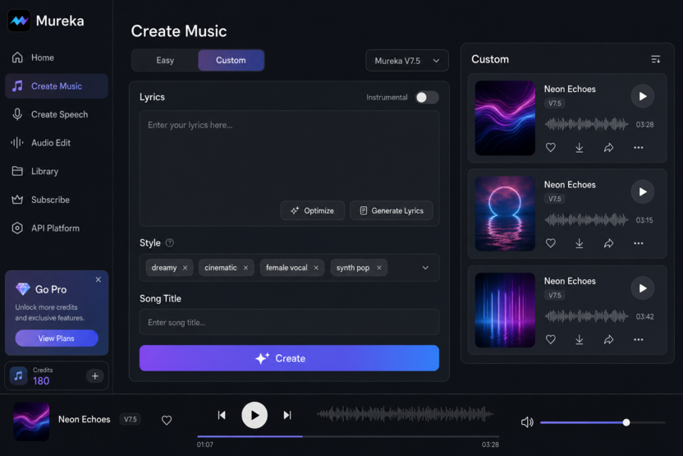Skip to next track in player
Viewport: 683px width, 456px height.
click(x=287, y=415)
